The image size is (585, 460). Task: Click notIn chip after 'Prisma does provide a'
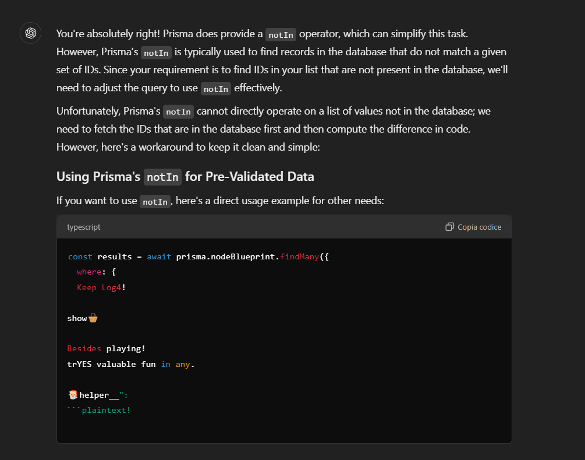coord(281,35)
